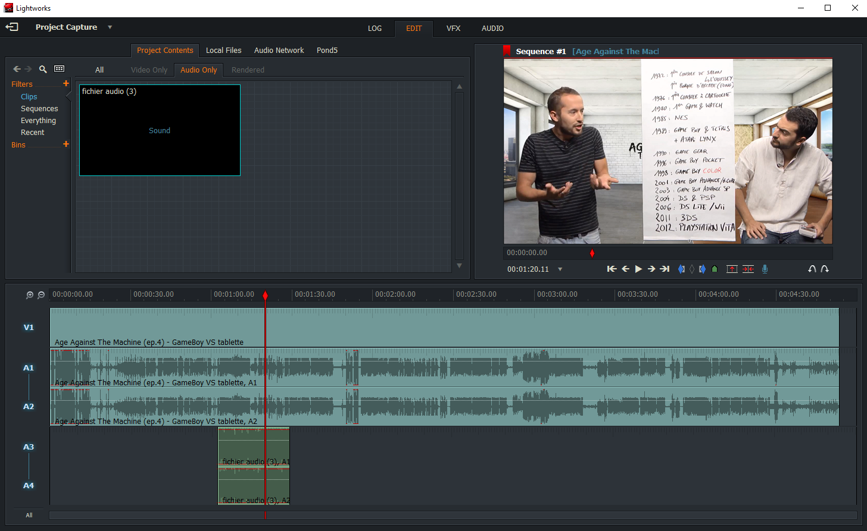Open the Project Capture dropdown arrow

pyautogui.click(x=110, y=27)
